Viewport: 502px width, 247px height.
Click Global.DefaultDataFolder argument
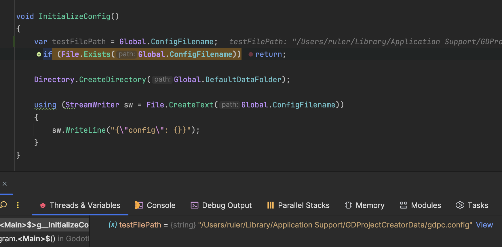point(228,80)
